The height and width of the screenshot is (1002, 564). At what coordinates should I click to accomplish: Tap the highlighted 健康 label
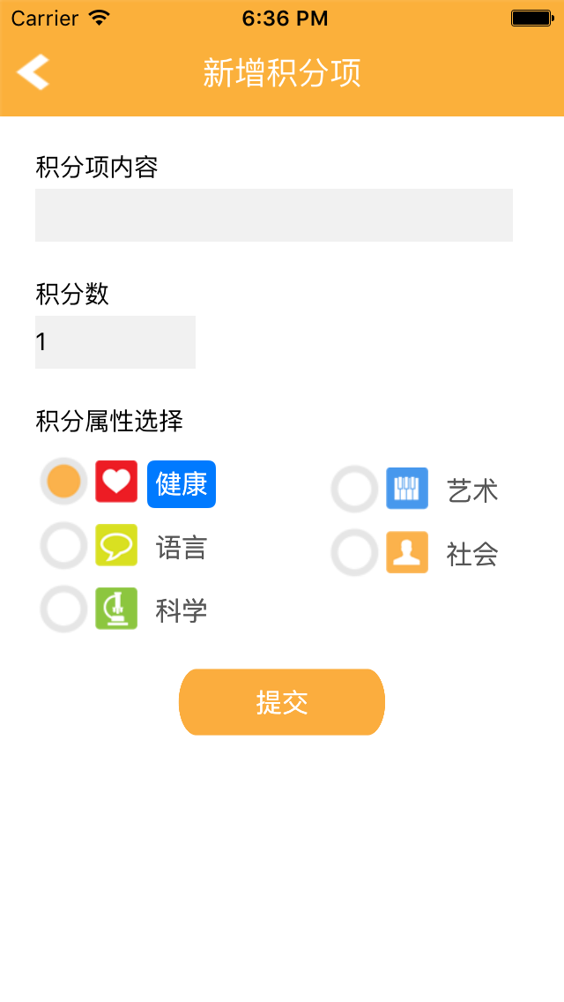coord(181,483)
